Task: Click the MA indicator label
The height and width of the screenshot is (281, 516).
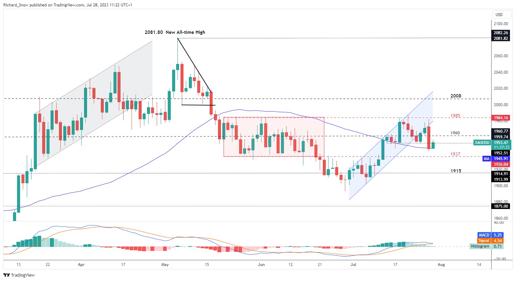Action: [x=487, y=159]
